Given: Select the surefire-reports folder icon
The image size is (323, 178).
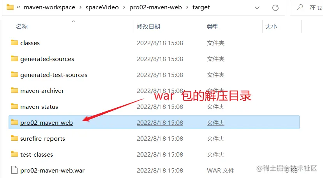Looking at the screenshot, I should point(14,138).
